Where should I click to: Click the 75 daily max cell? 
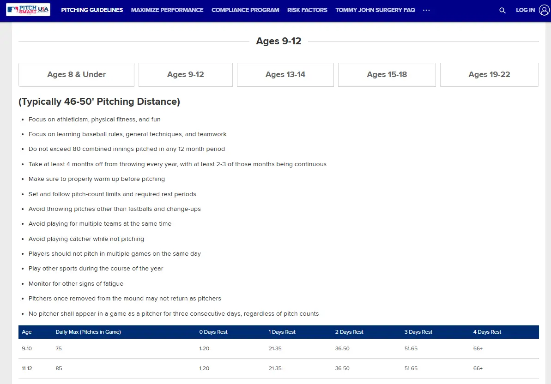click(x=59, y=348)
